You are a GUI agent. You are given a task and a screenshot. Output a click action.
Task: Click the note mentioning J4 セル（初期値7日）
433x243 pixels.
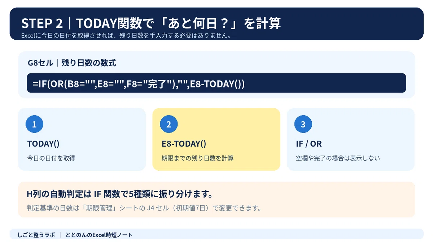click(x=144, y=208)
